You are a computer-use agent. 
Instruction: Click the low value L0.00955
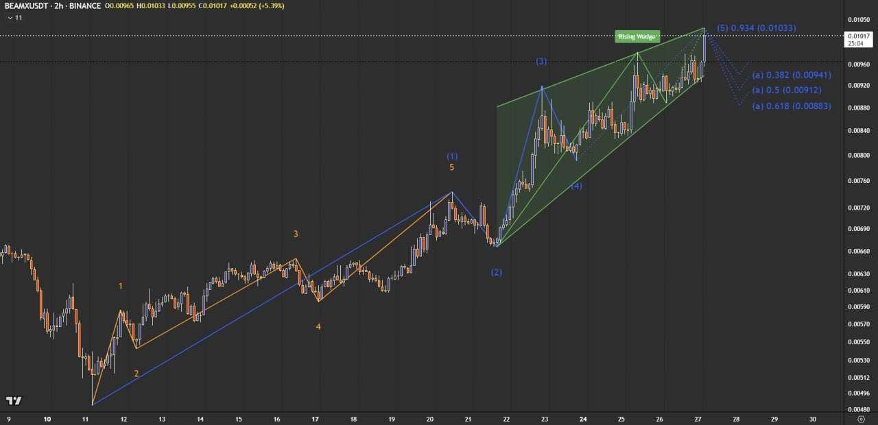click(x=183, y=5)
